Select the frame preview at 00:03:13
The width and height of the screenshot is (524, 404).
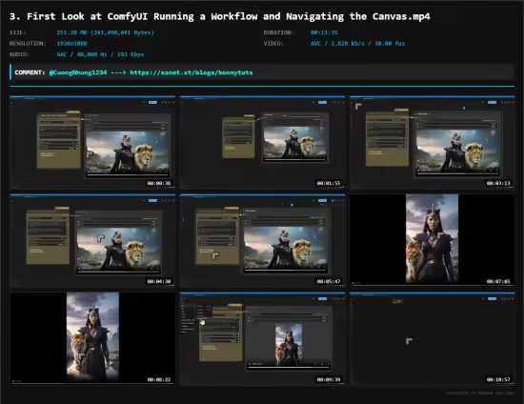point(433,143)
